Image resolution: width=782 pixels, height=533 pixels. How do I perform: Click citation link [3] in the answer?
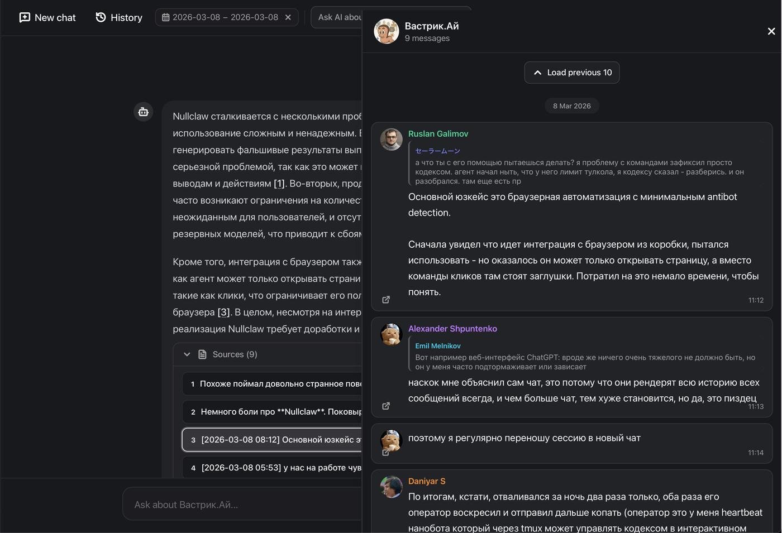223,312
